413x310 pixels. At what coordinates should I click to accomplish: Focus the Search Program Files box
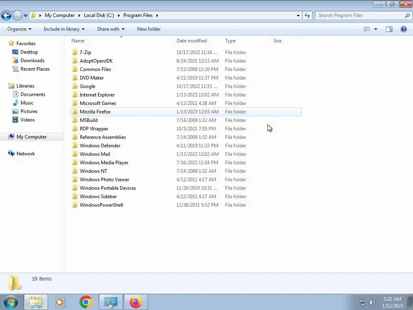pyautogui.click(x=363, y=16)
